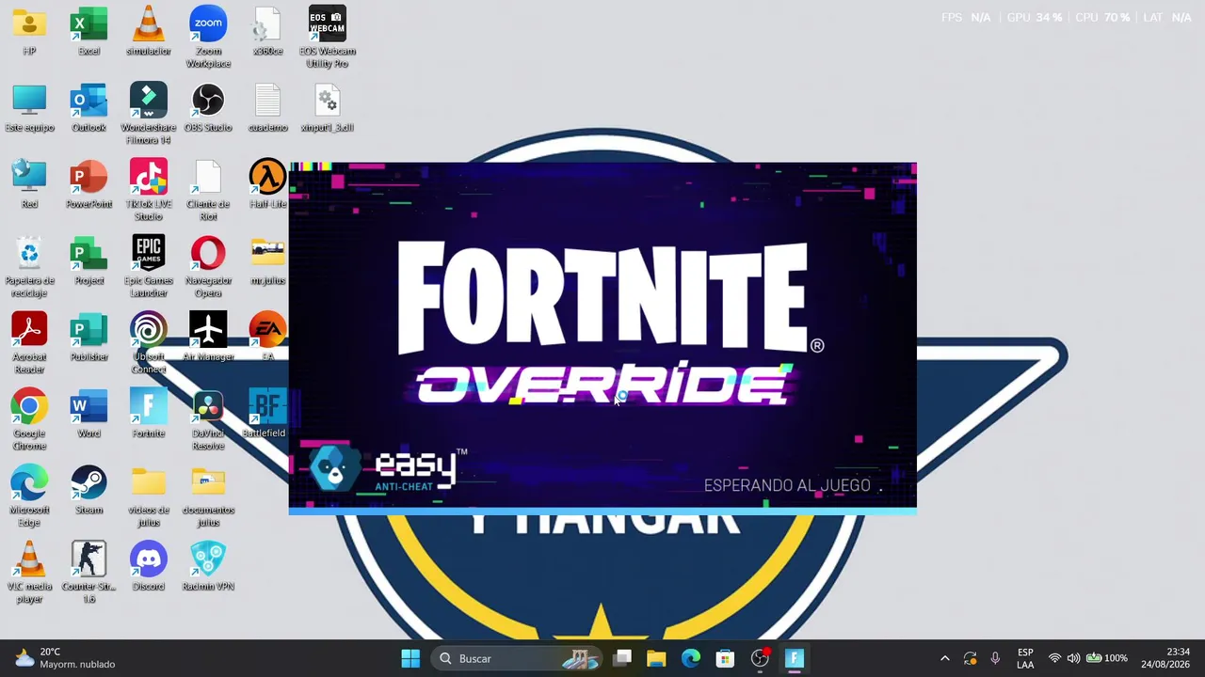Open the Acrobat Reader desktop shortcut

(29, 343)
